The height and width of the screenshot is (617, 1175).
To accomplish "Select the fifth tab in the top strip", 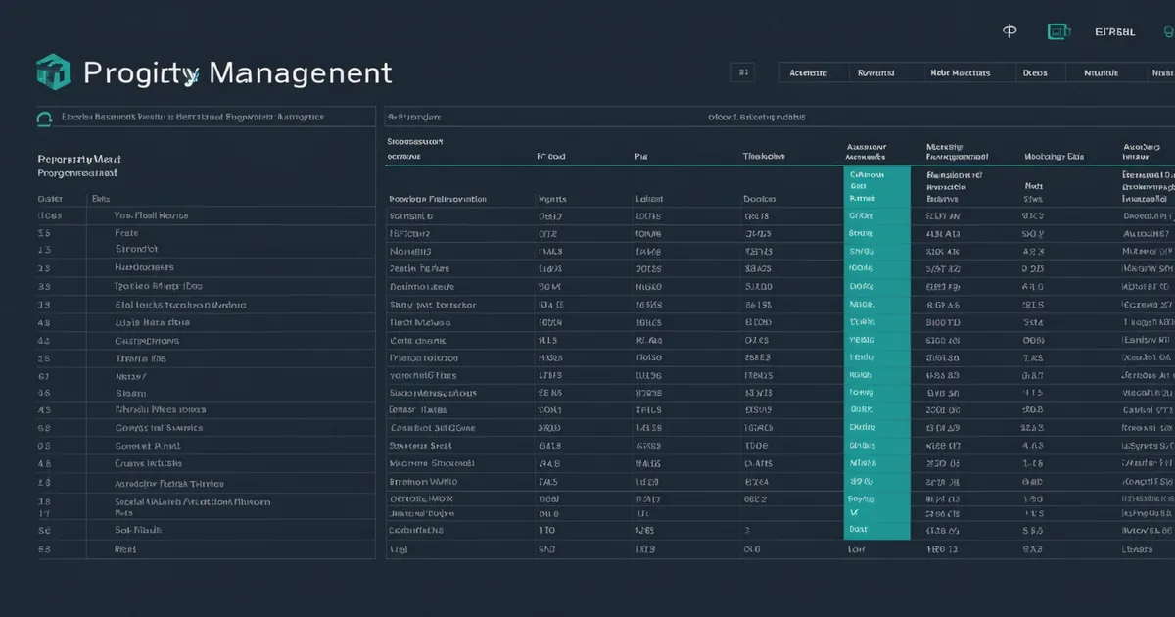I will click(x=1101, y=72).
